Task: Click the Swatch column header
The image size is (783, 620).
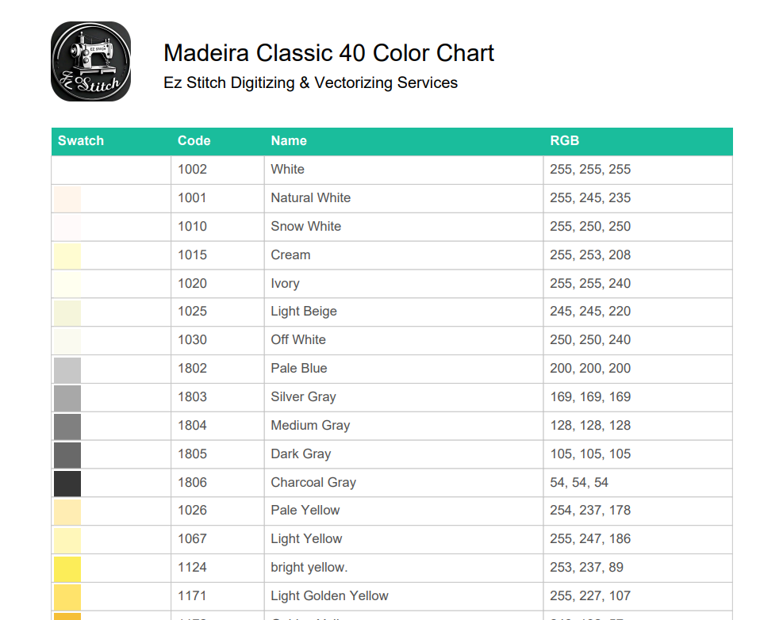Action: coord(81,141)
